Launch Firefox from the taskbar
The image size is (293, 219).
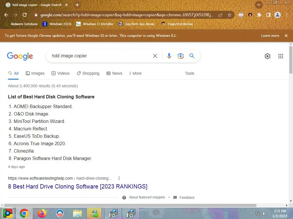click(42, 213)
